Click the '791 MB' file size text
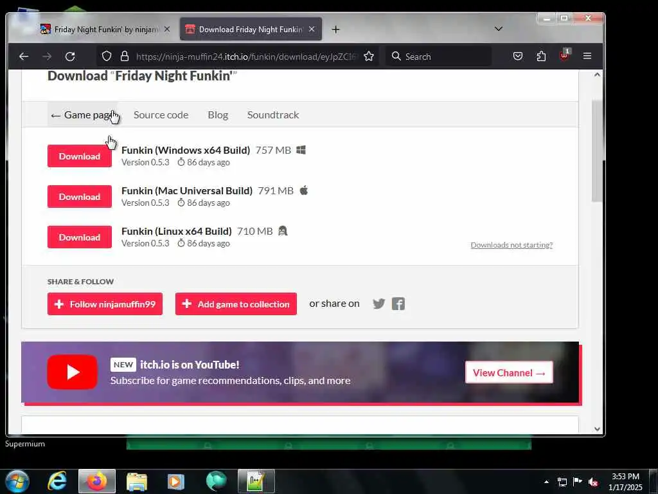 tap(276, 190)
